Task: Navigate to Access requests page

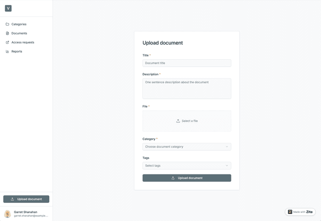Action: [23, 42]
